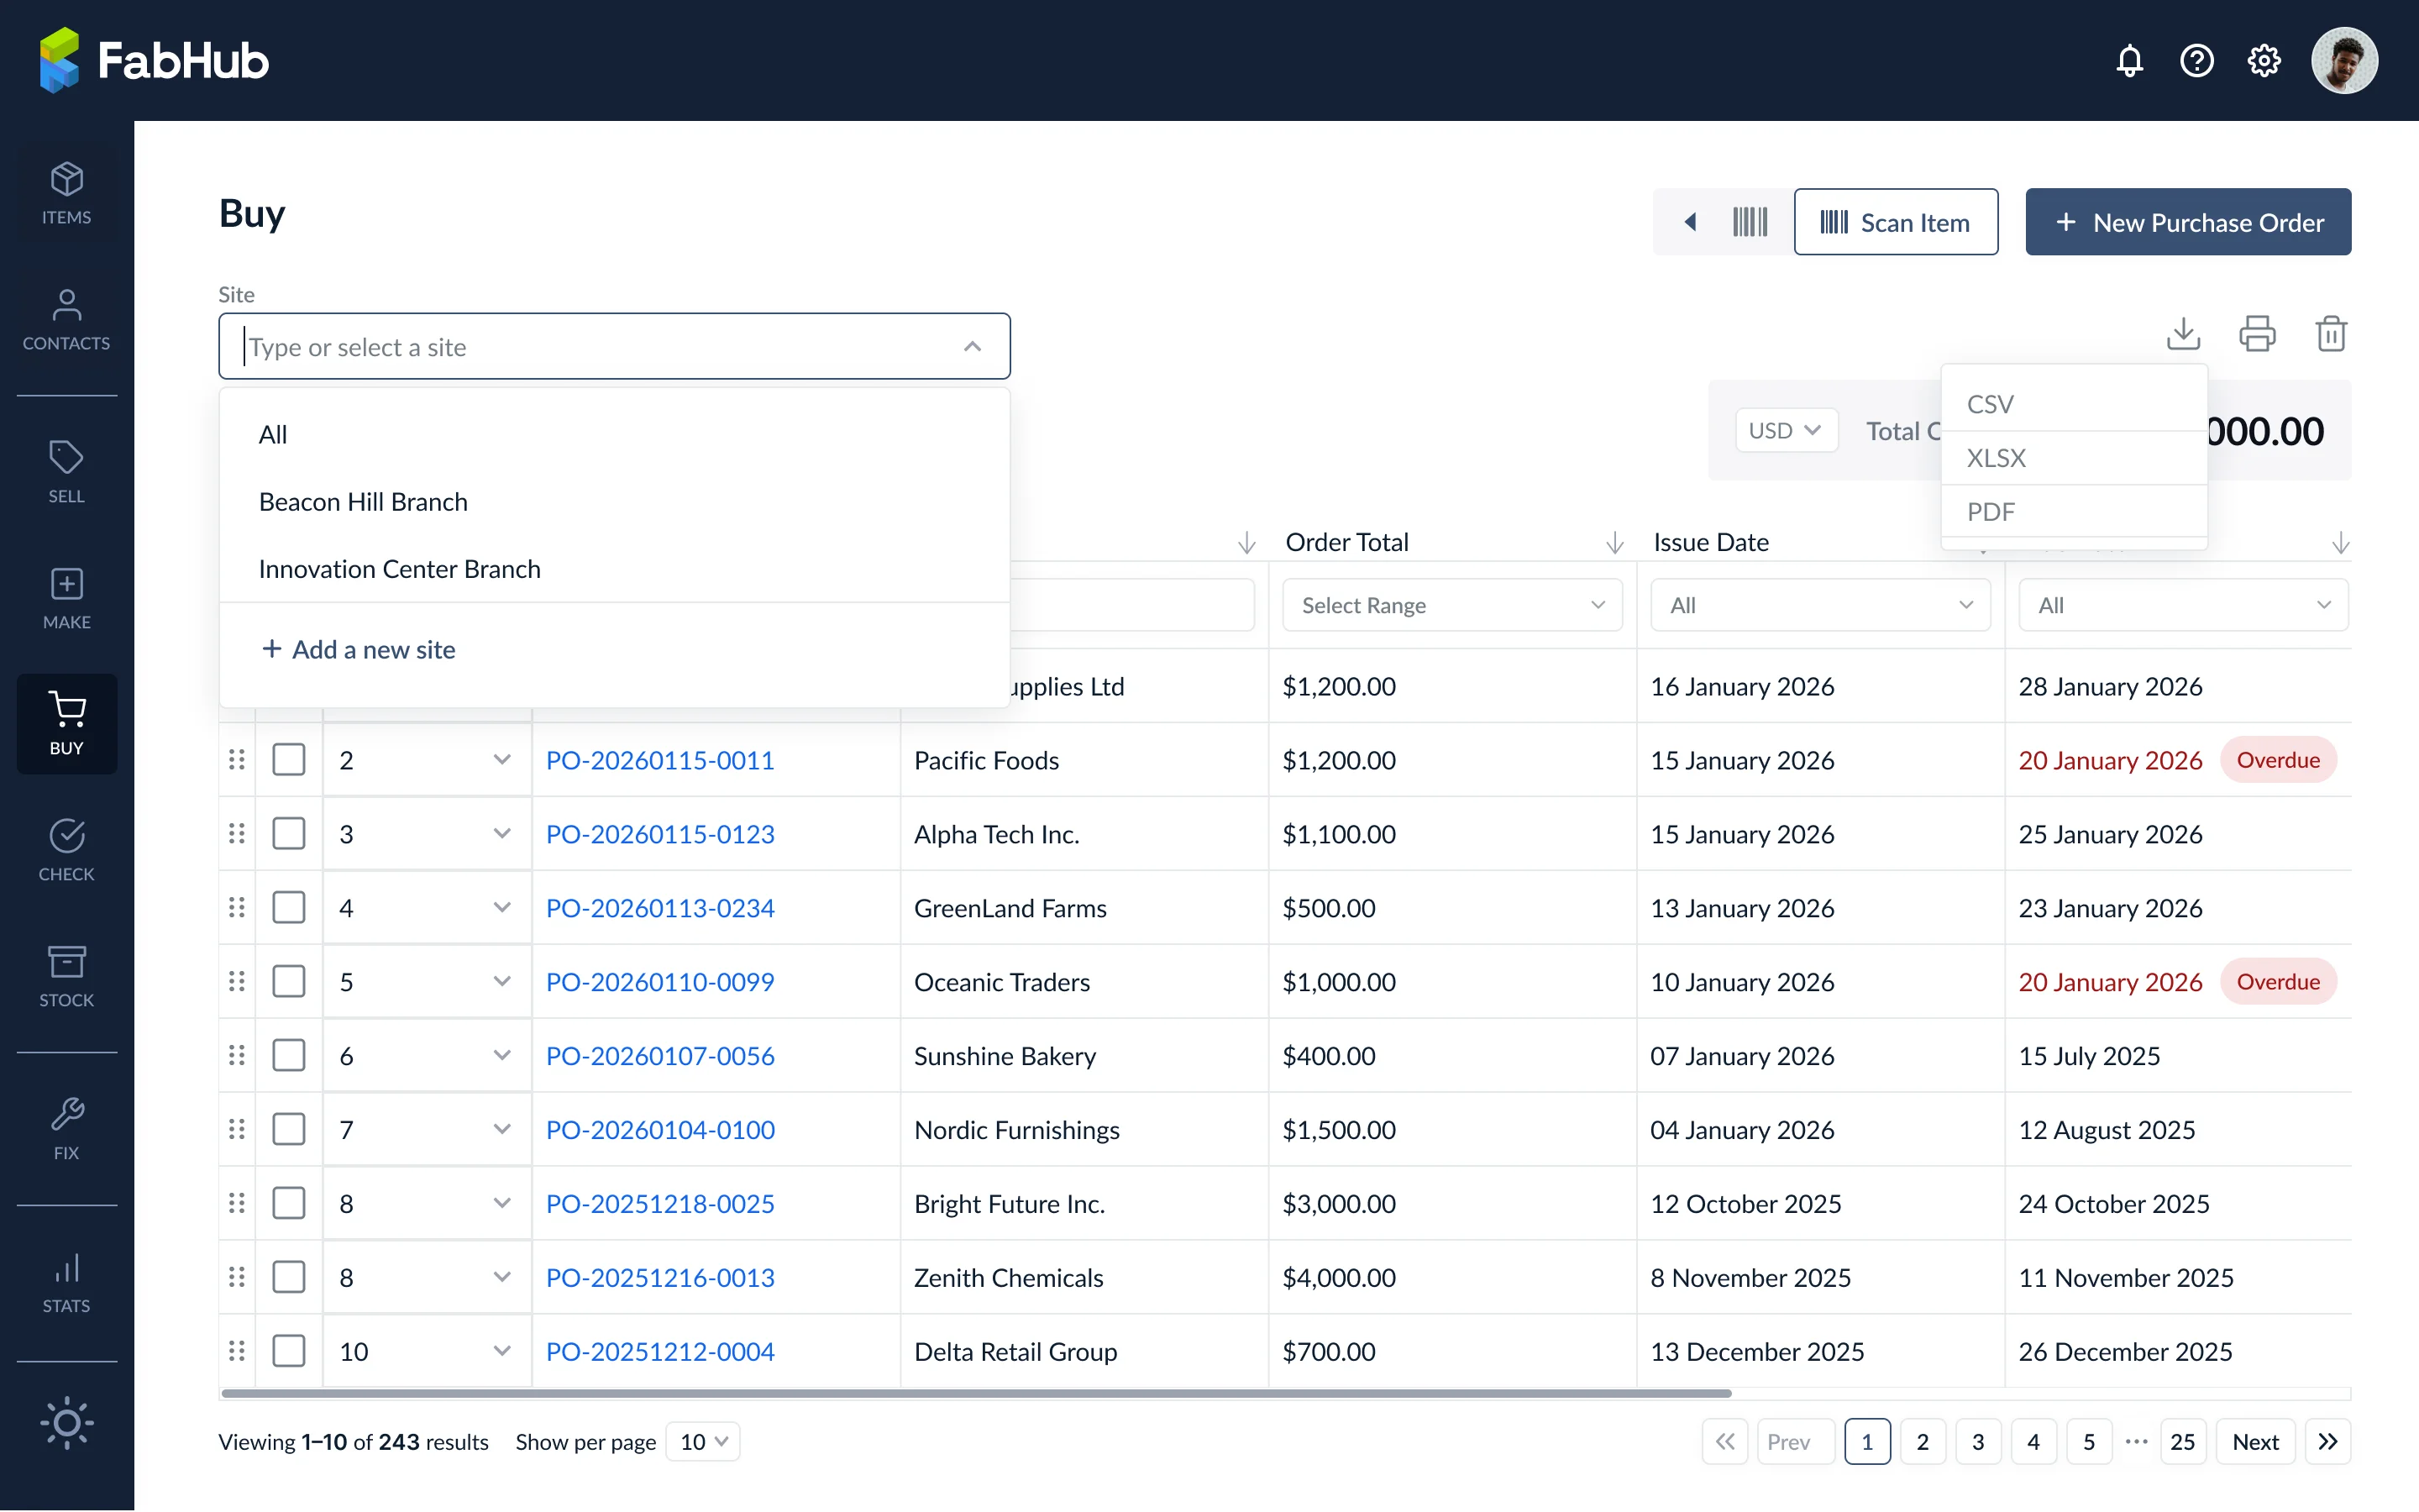Open the last column All filter dropdown
2419x1512 pixels.
pos(2183,605)
